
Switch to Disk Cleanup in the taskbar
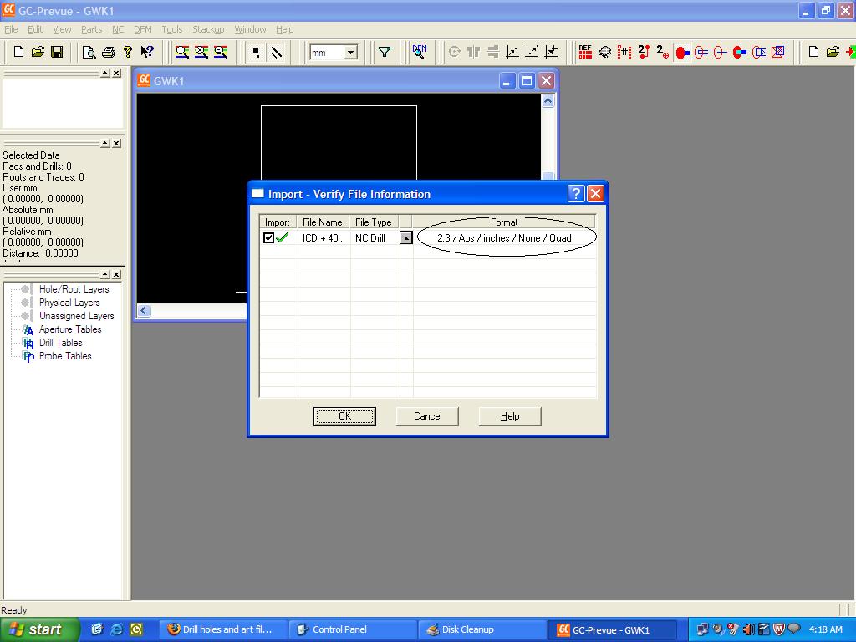point(481,629)
